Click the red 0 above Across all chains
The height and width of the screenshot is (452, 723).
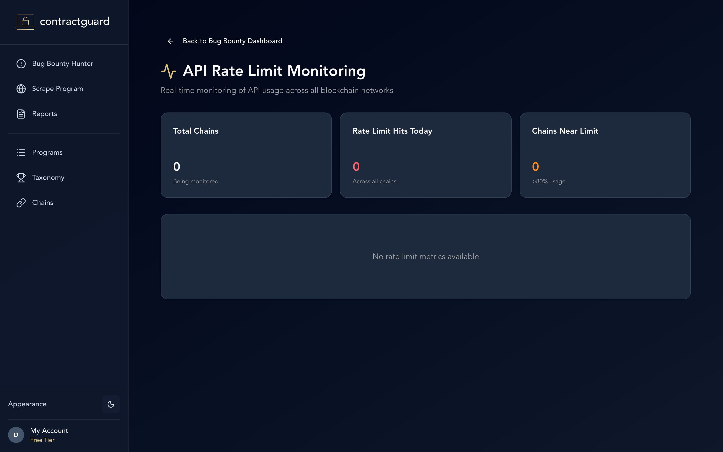pos(356,166)
